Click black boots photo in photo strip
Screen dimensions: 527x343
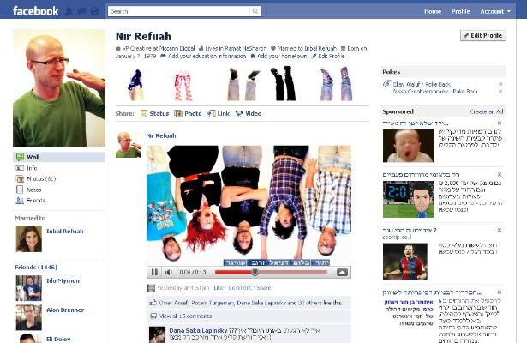pyautogui.click(x=284, y=83)
